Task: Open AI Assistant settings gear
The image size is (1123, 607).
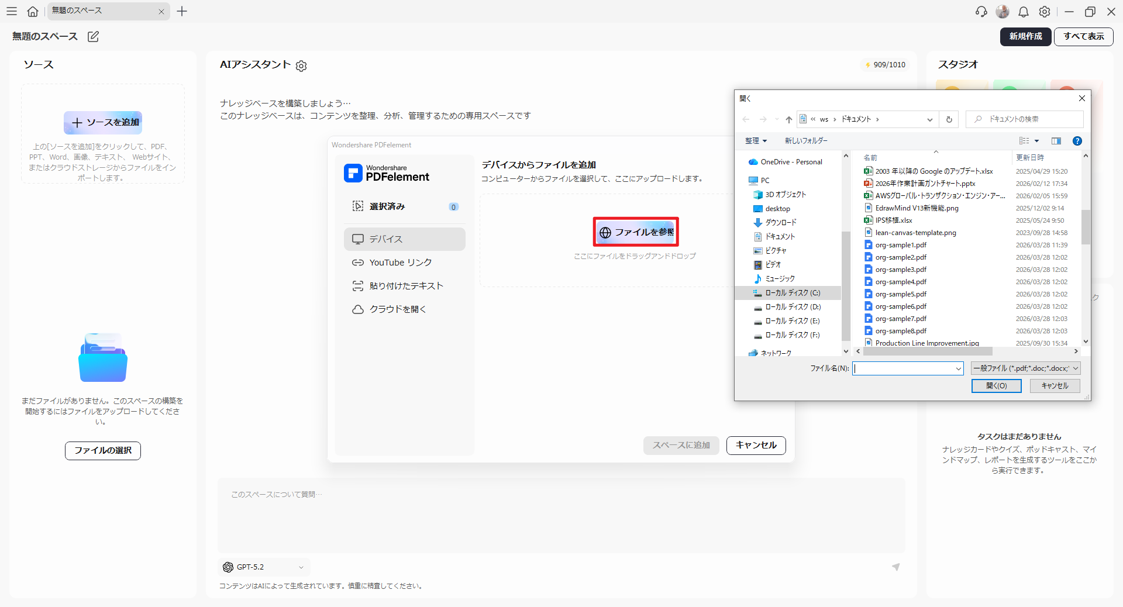Action: click(x=301, y=66)
